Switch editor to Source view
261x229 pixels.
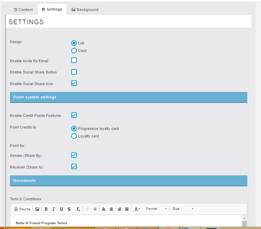coord(23,209)
